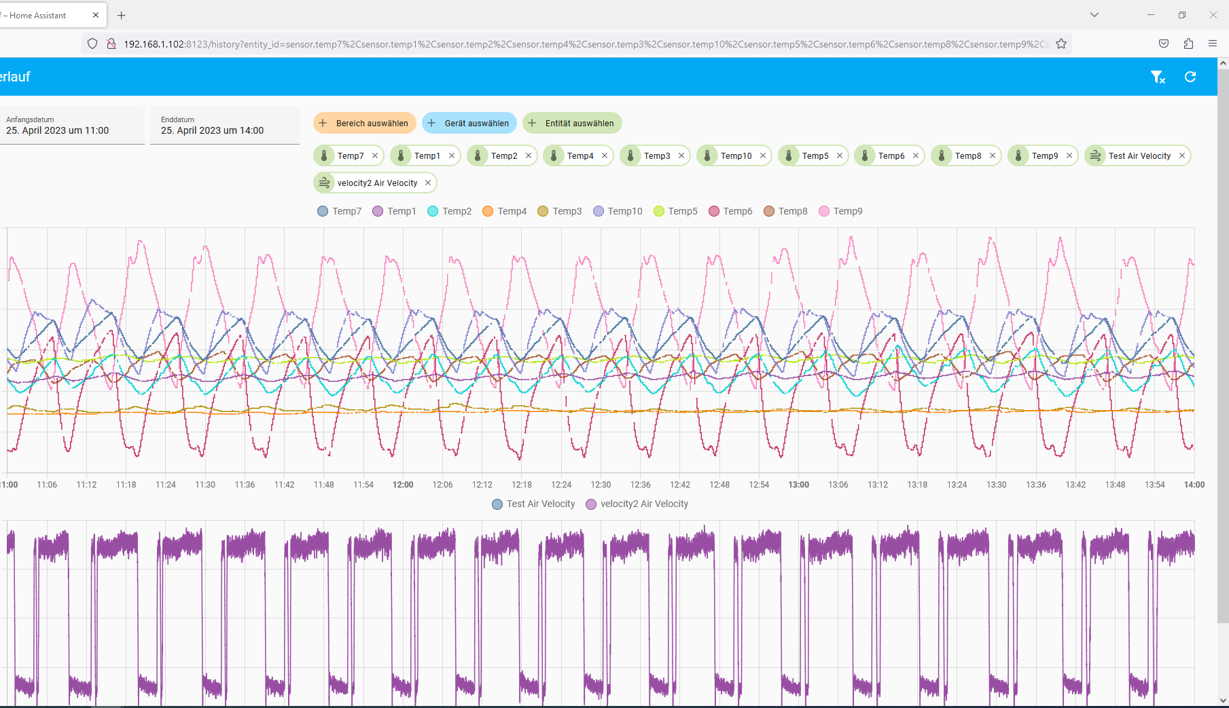
Task: Bookmark this page with the star icon
Action: (x=1061, y=43)
